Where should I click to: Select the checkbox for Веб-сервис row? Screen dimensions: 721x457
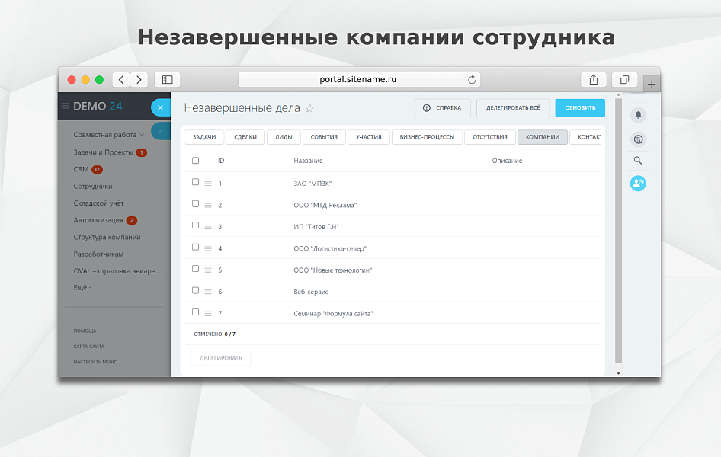(x=196, y=290)
